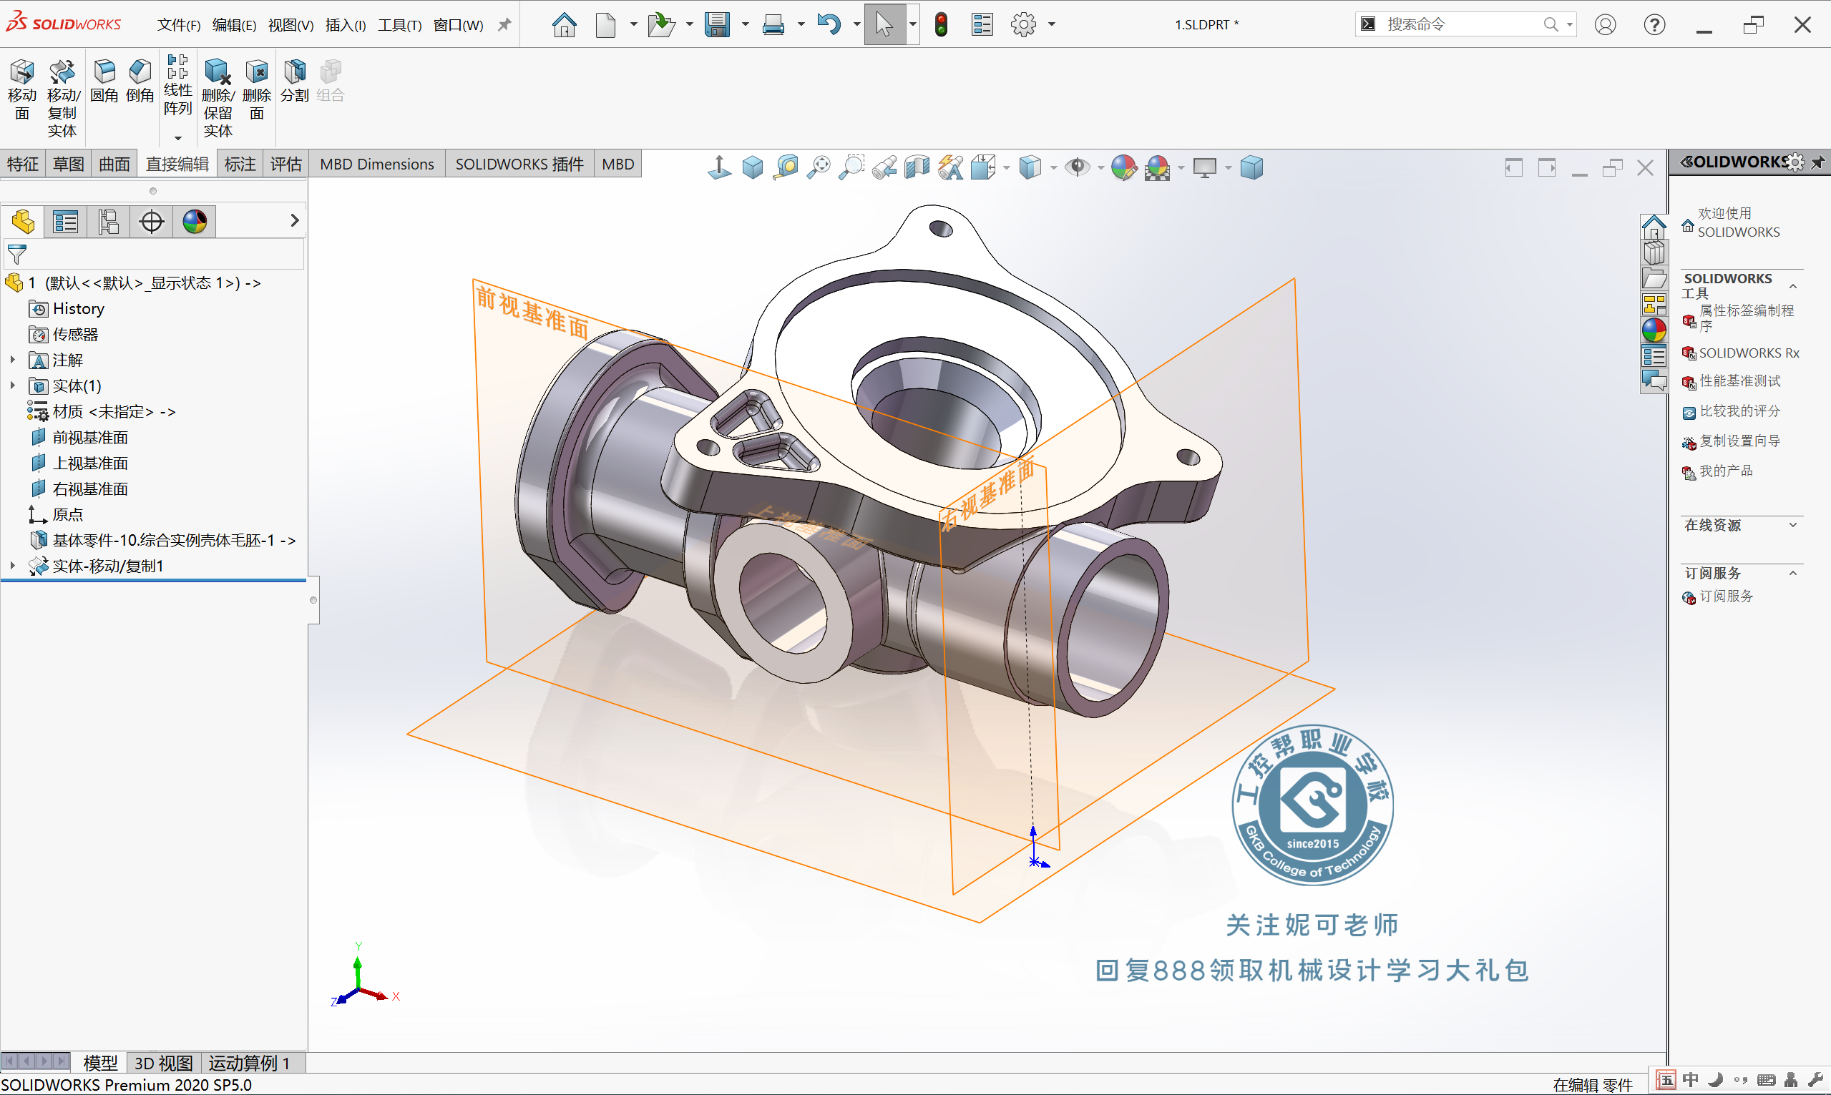Open Move/Copy Bodies (移动/复制实体) tool
This screenshot has width=1831, height=1095.
62,97
